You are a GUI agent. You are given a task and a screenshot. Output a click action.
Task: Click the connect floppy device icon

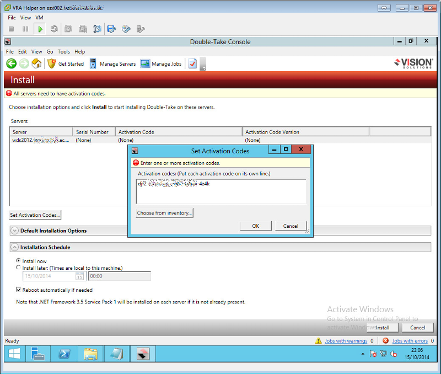[x=112, y=29]
